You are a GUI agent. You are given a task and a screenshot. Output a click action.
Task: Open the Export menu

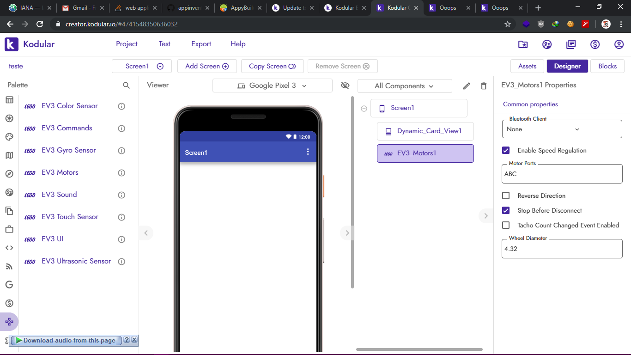point(201,44)
